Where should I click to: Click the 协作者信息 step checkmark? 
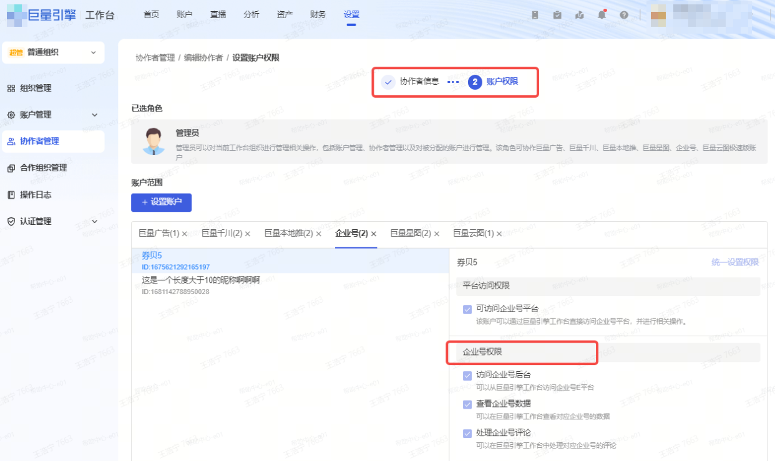coord(388,82)
